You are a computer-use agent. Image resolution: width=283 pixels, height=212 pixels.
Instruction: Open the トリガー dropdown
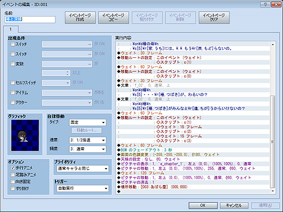click(x=83, y=188)
